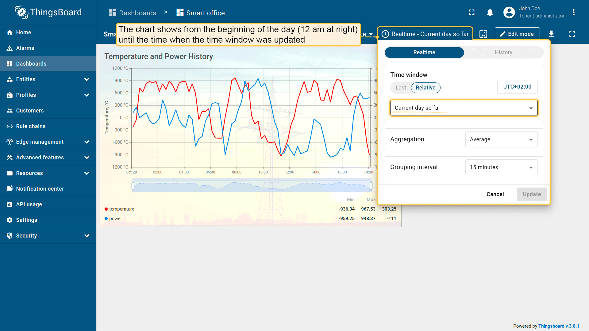589x331 pixels.
Task: Open Notification center in the sidebar
Action: [x=40, y=189]
